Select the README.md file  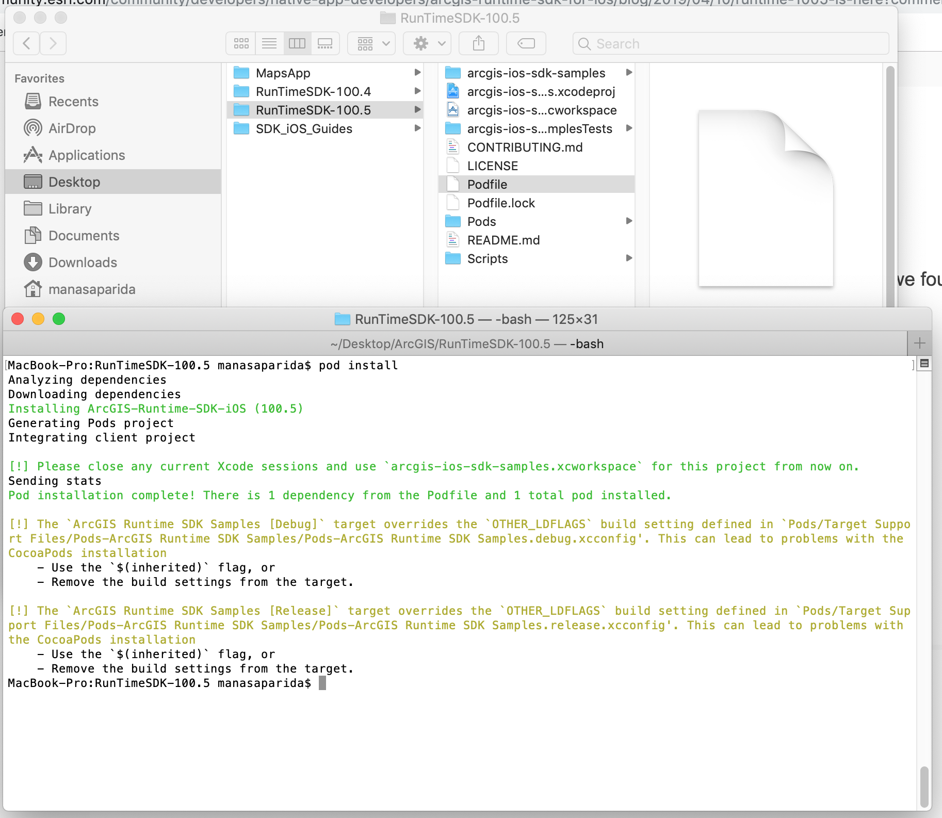(537, 240)
